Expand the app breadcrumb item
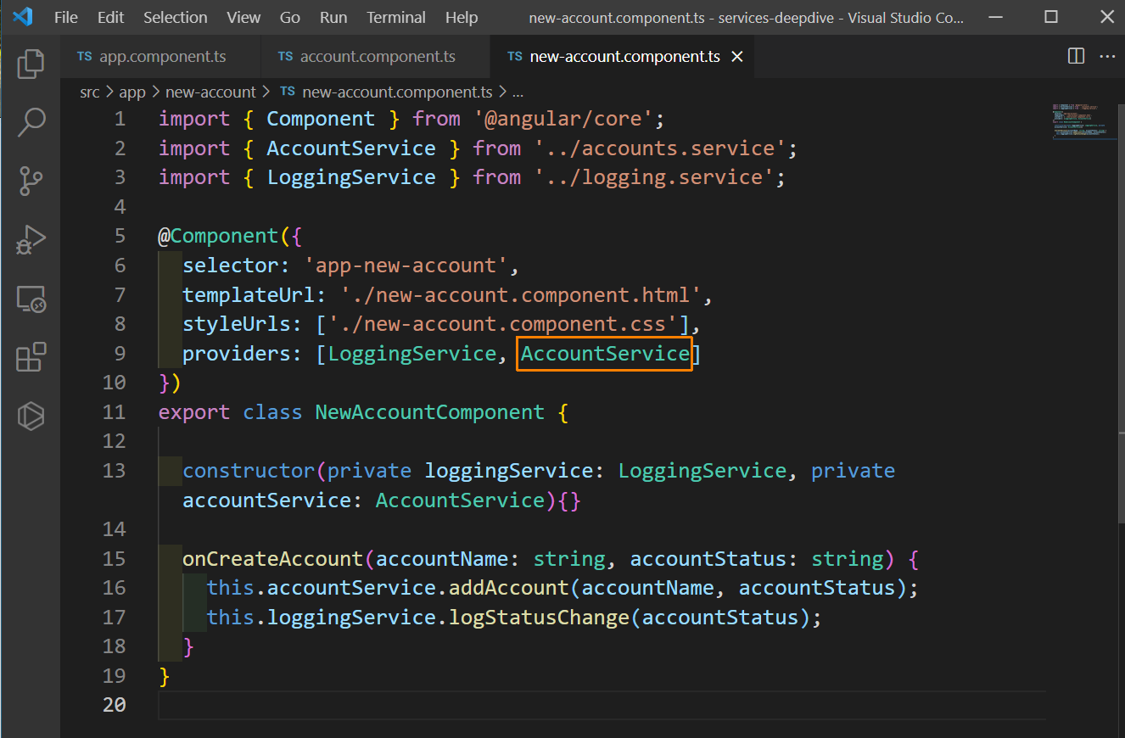This screenshot has height=738, width=1125. 132,92
